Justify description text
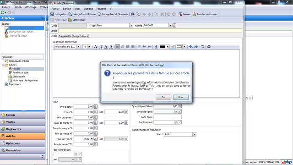Viewport: 293px width, 165px height. (133, 47)
